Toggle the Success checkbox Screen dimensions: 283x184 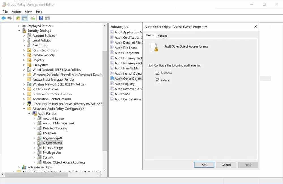coord(158,73)
